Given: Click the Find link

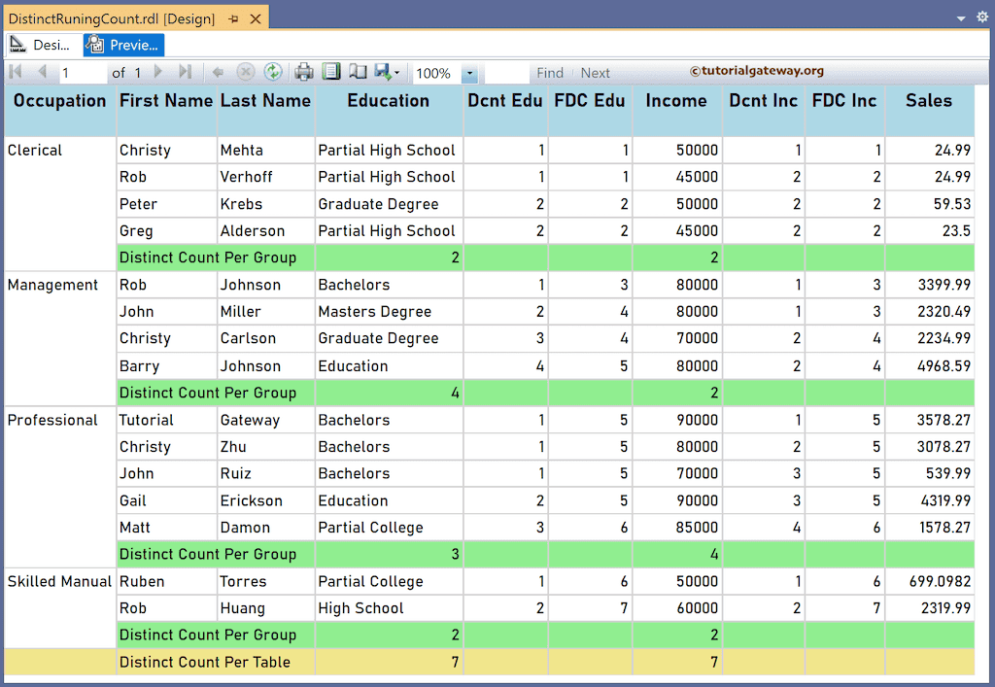Looking at the screenshot, I should (x=550, y=72).
